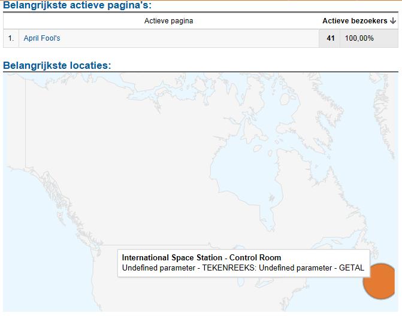Sort by Actieve bezoekers column header
Image resolution: width=402 pixels, height=316 pixels.
pyautogui.click(x=355, y=21)
